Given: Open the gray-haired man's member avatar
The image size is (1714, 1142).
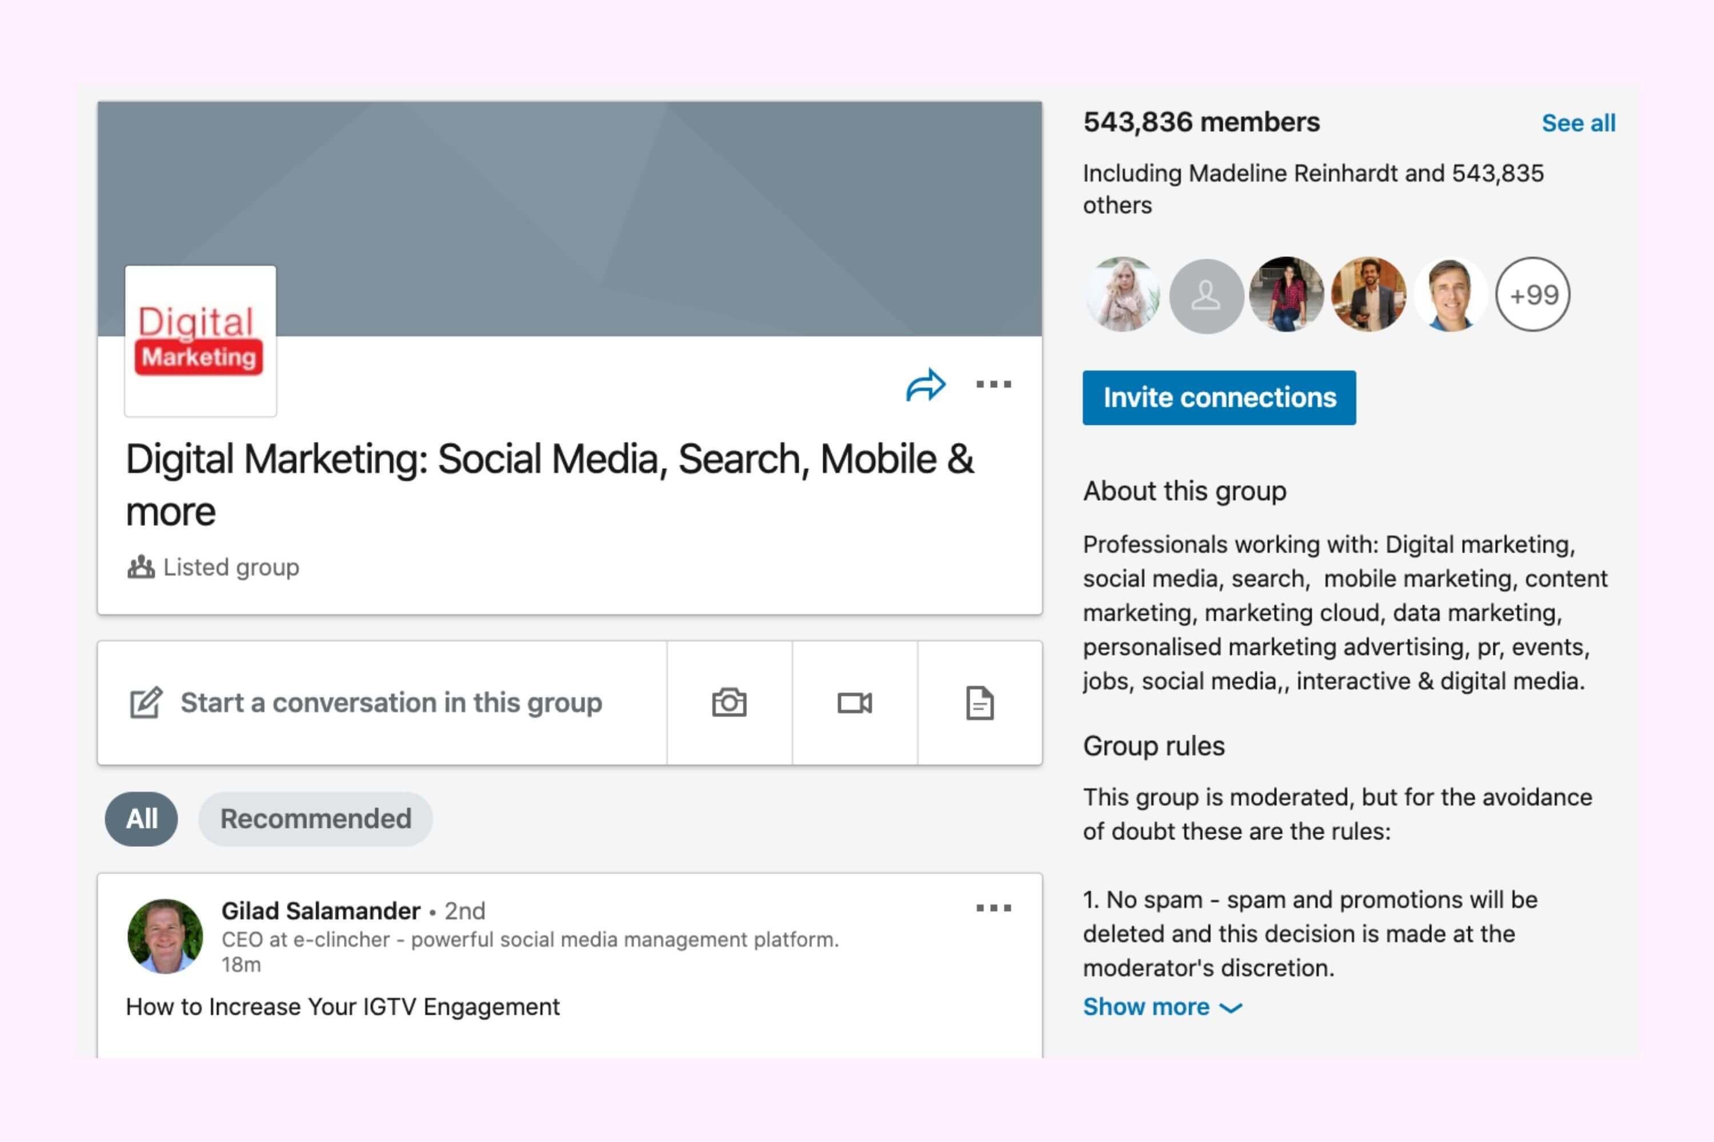Looking at the screenshot, I should tap(1450, 295).
